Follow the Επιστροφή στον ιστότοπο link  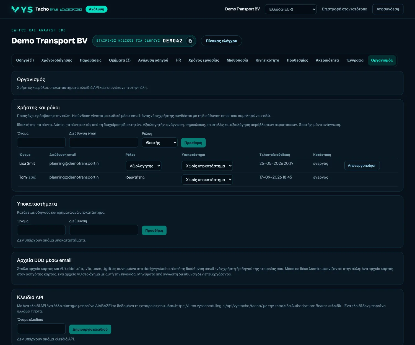click(x=344, y=9)
